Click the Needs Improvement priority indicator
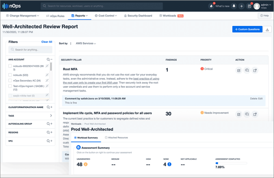274x178 pixels. (x=214, y=113)
